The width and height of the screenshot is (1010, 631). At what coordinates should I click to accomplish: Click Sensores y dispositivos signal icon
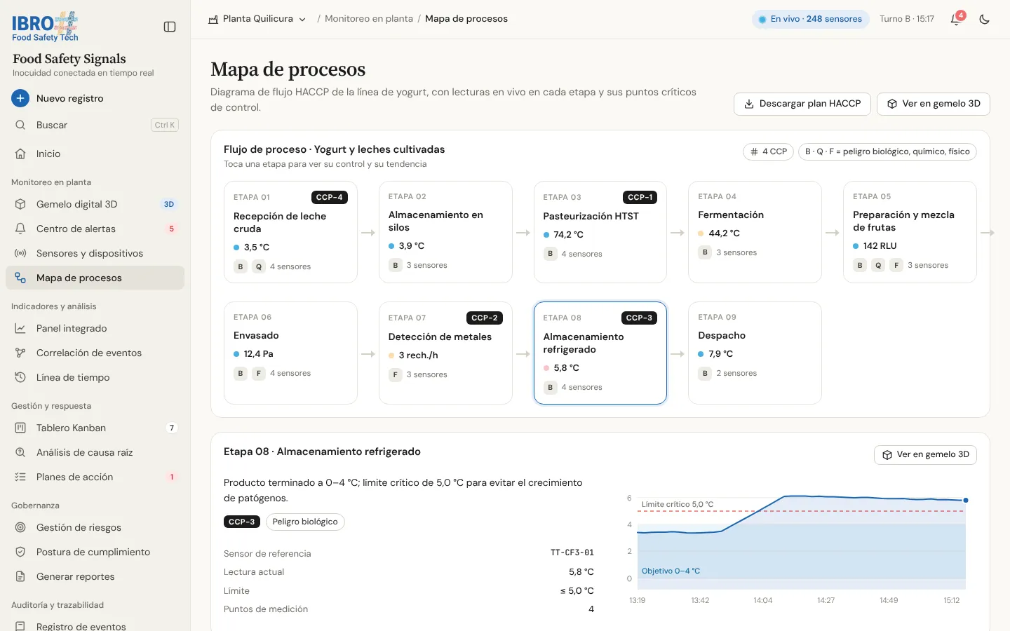pos(20,253)
